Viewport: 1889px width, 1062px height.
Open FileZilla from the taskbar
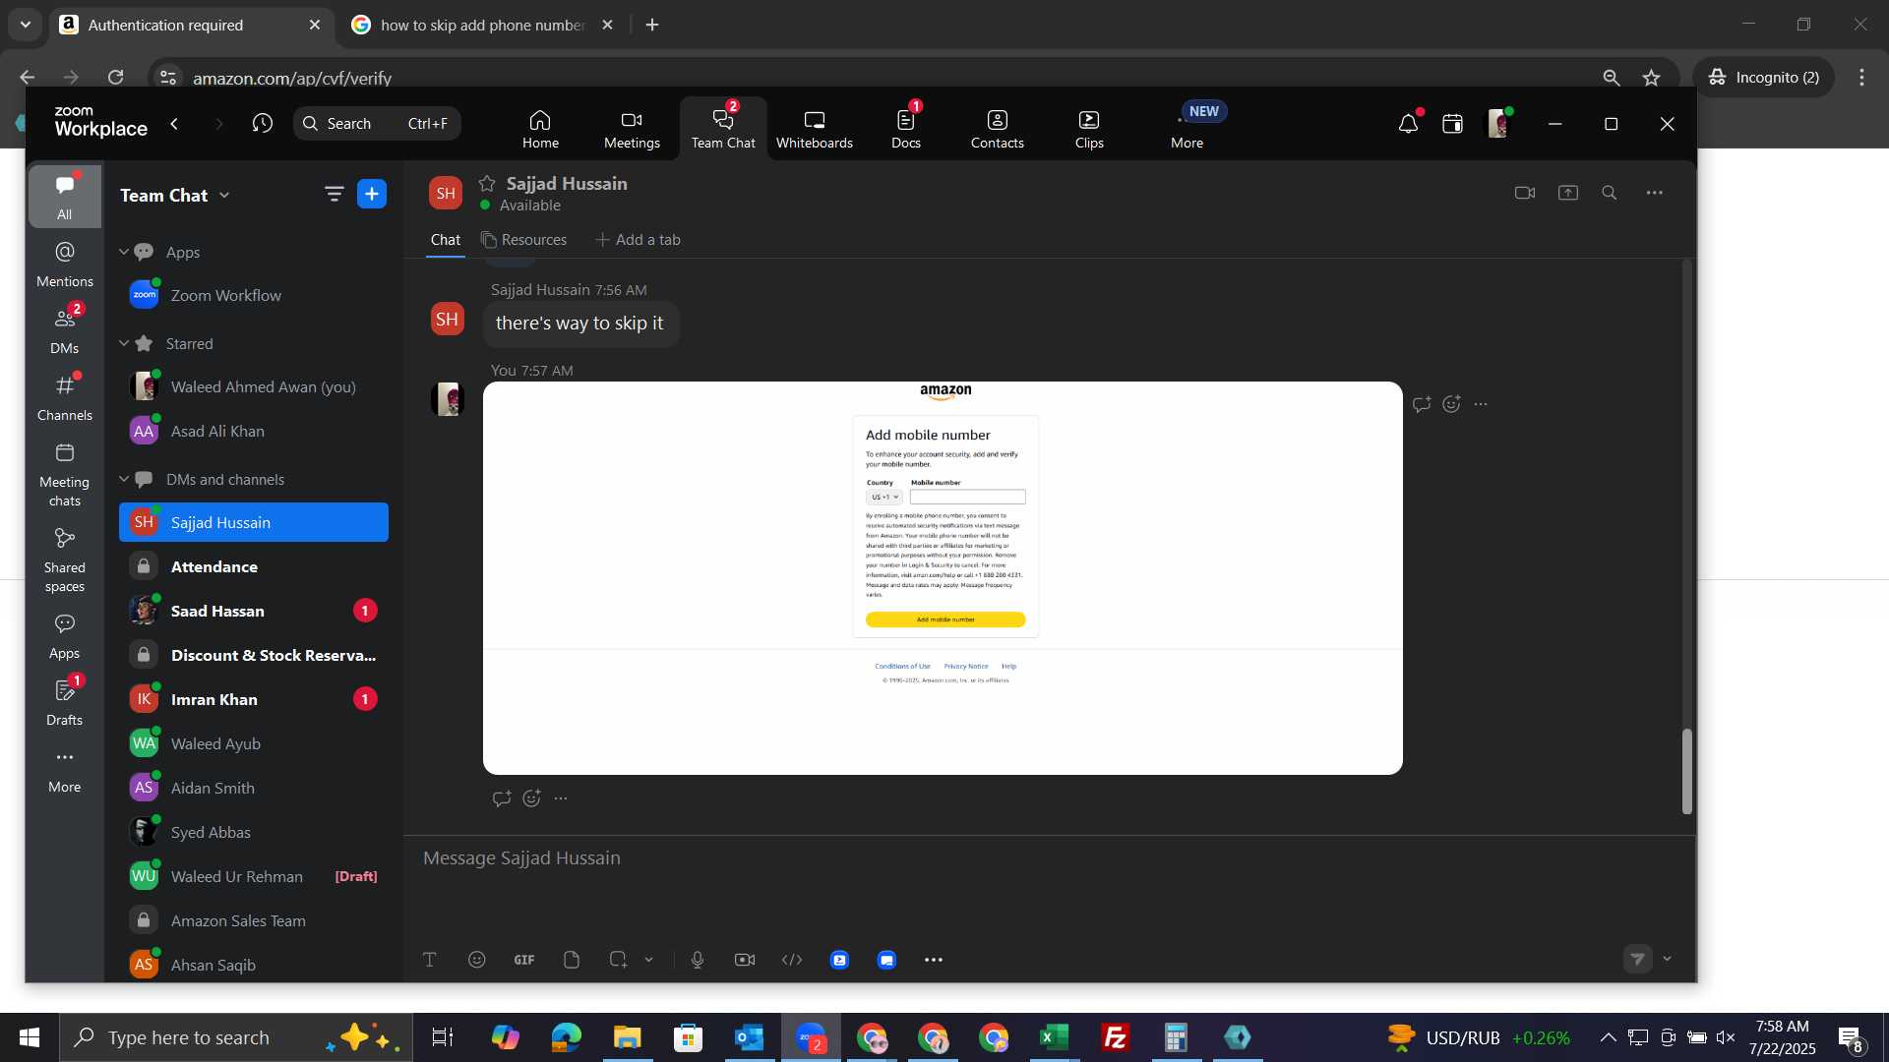coord(1115,1037)
